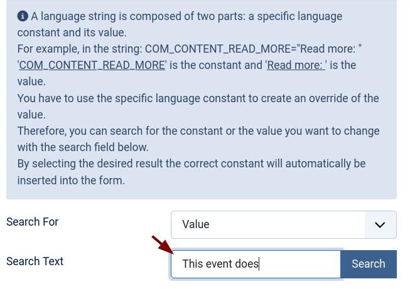
Task: Click underlined 'COM_CONTENT_READ_MORE' constant
Action: coord(92,65)
